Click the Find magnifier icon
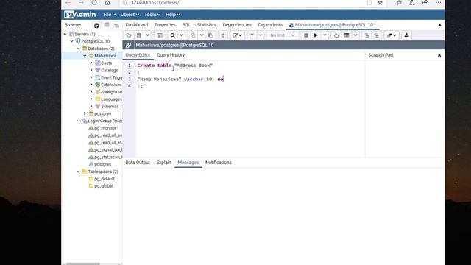 click(x=172, y=35)
